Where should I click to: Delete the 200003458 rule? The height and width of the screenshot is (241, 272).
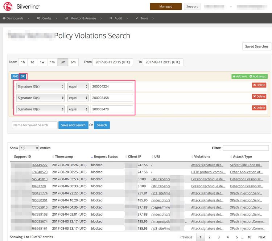pos(259,97)
